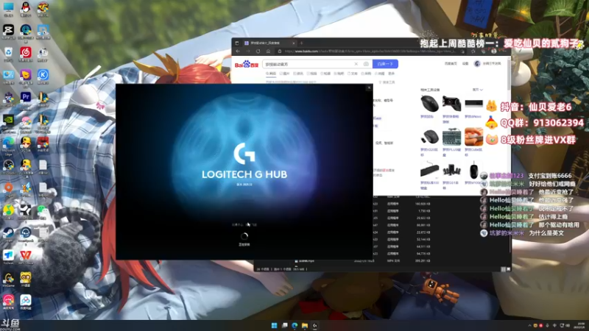Expand the 展开 related products list
589x331 pixels.
(x=477, y=90)
